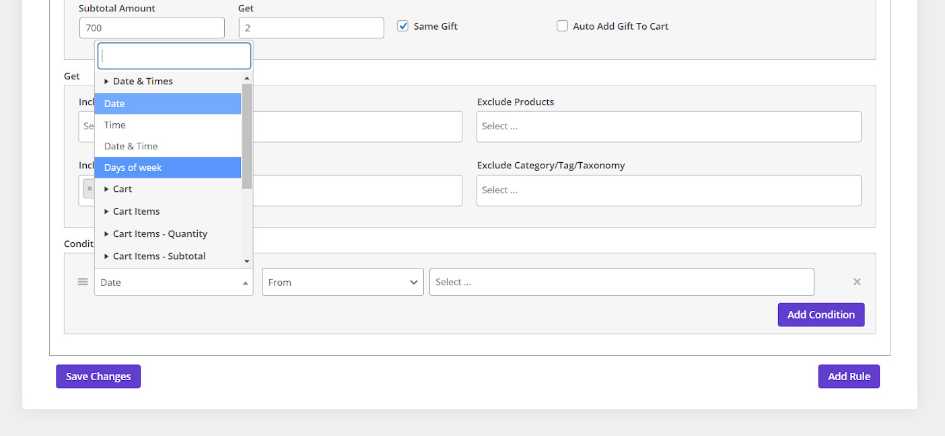Click the dropdown list scrollbar thumb
Screen dimensions: 945x436
pos(247,135)
